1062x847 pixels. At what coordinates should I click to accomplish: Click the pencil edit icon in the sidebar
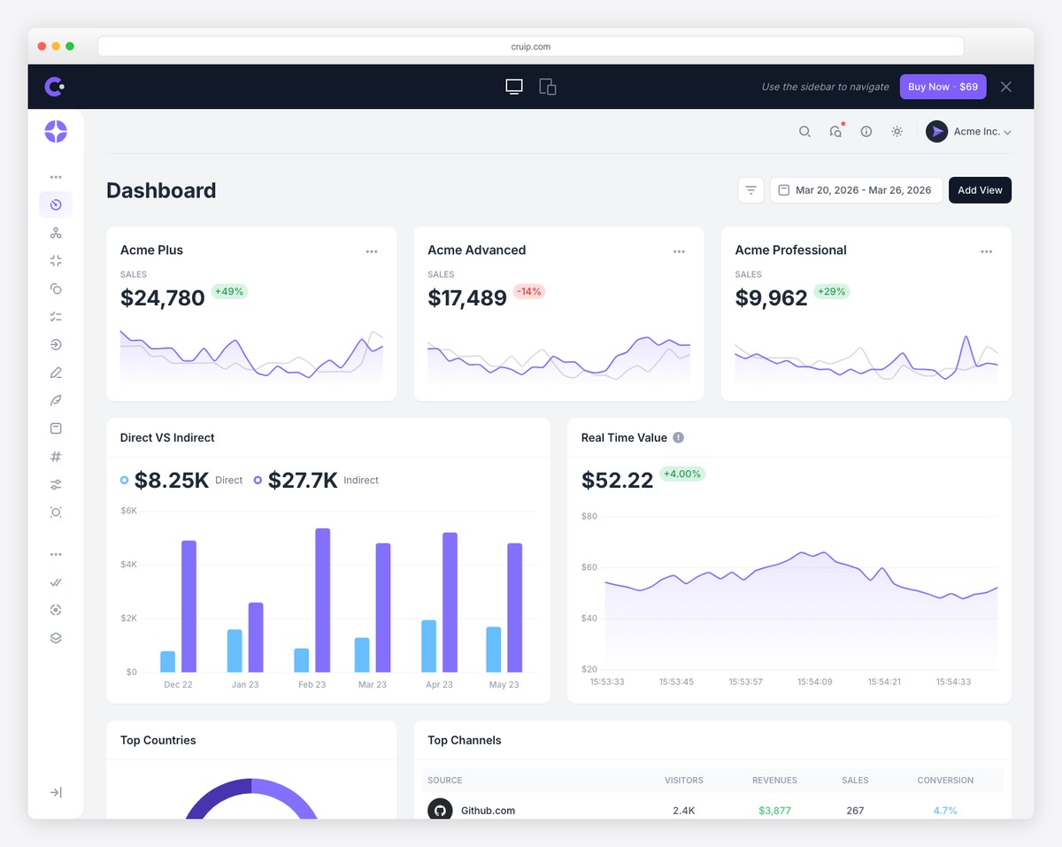56,372
